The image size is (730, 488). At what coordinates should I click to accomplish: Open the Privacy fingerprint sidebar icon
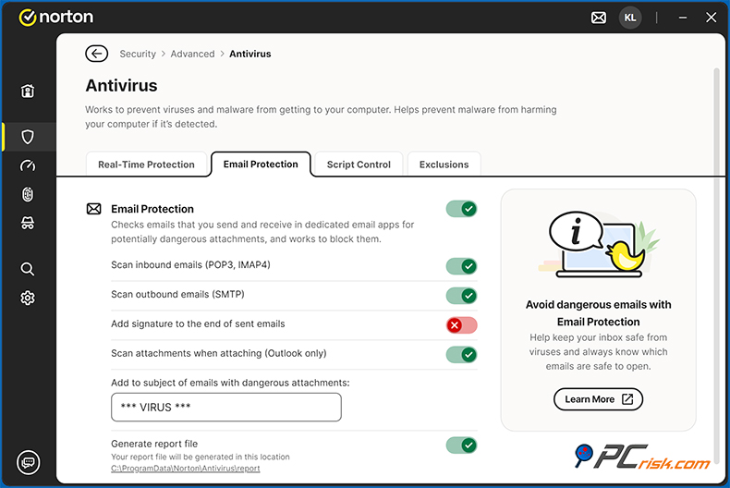pyautogui.click(x=28, y=194)
